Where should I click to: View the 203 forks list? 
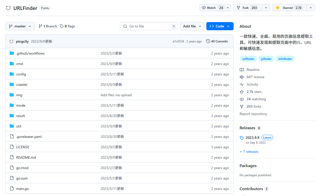pos(254,106)
